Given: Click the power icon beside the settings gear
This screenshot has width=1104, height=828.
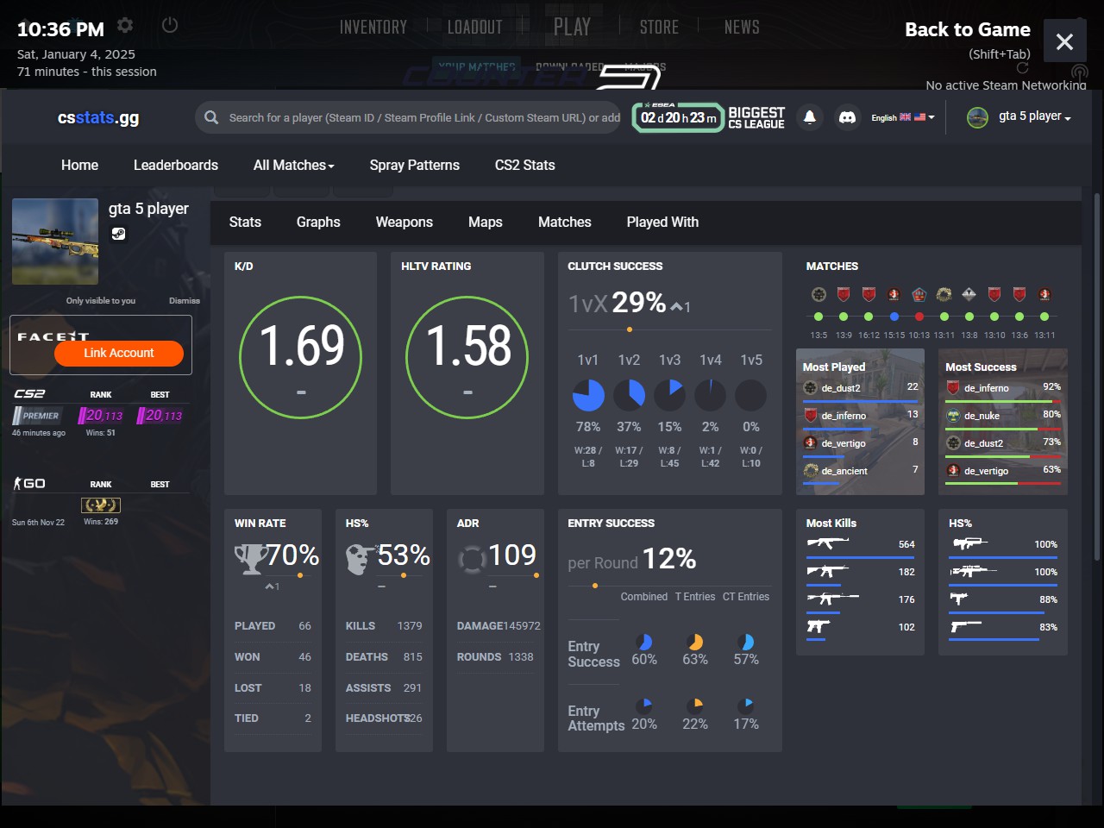Looking at the screenshot, I should [x=170, y=25].
